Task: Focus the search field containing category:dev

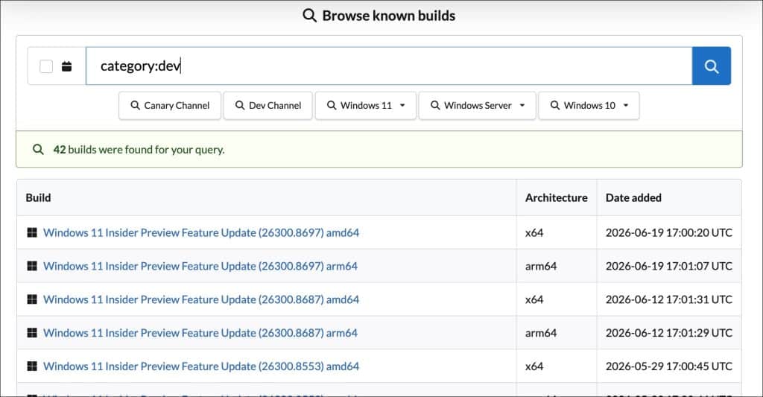Action: pos(389,66)
